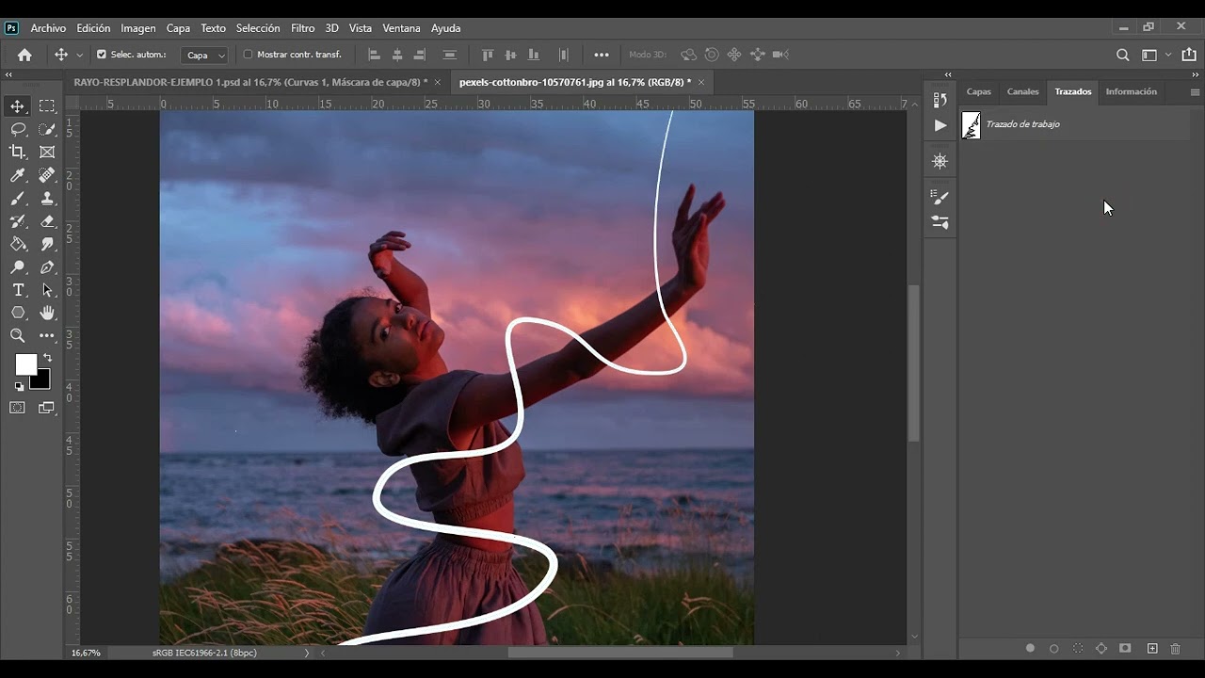Image resolution: width=1205 pixels, height=678 pixels.
Task: Select the Path Selection arrow tool
Action: [47, 290]
